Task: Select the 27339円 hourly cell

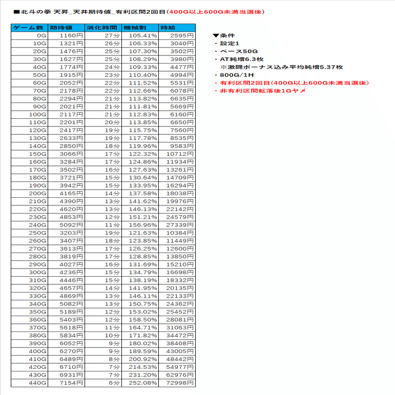Action: click(x=177, y=225)
